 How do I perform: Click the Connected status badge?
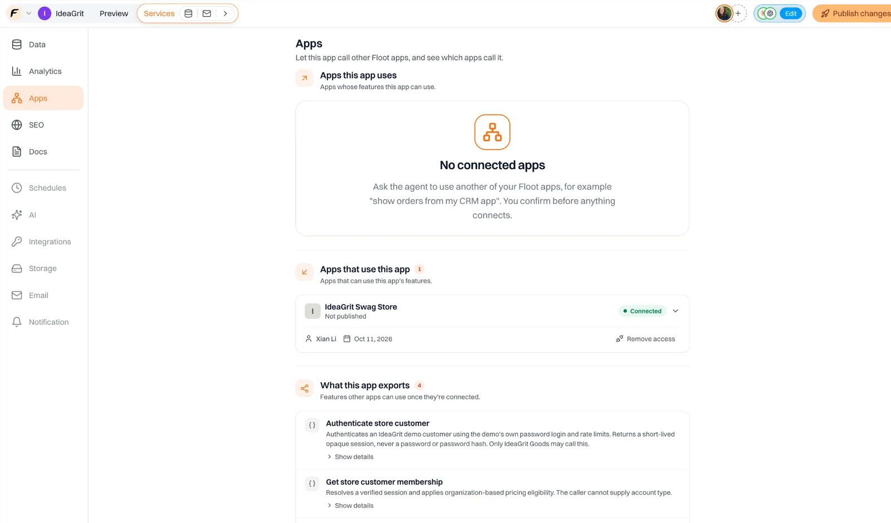coord(642,311)
